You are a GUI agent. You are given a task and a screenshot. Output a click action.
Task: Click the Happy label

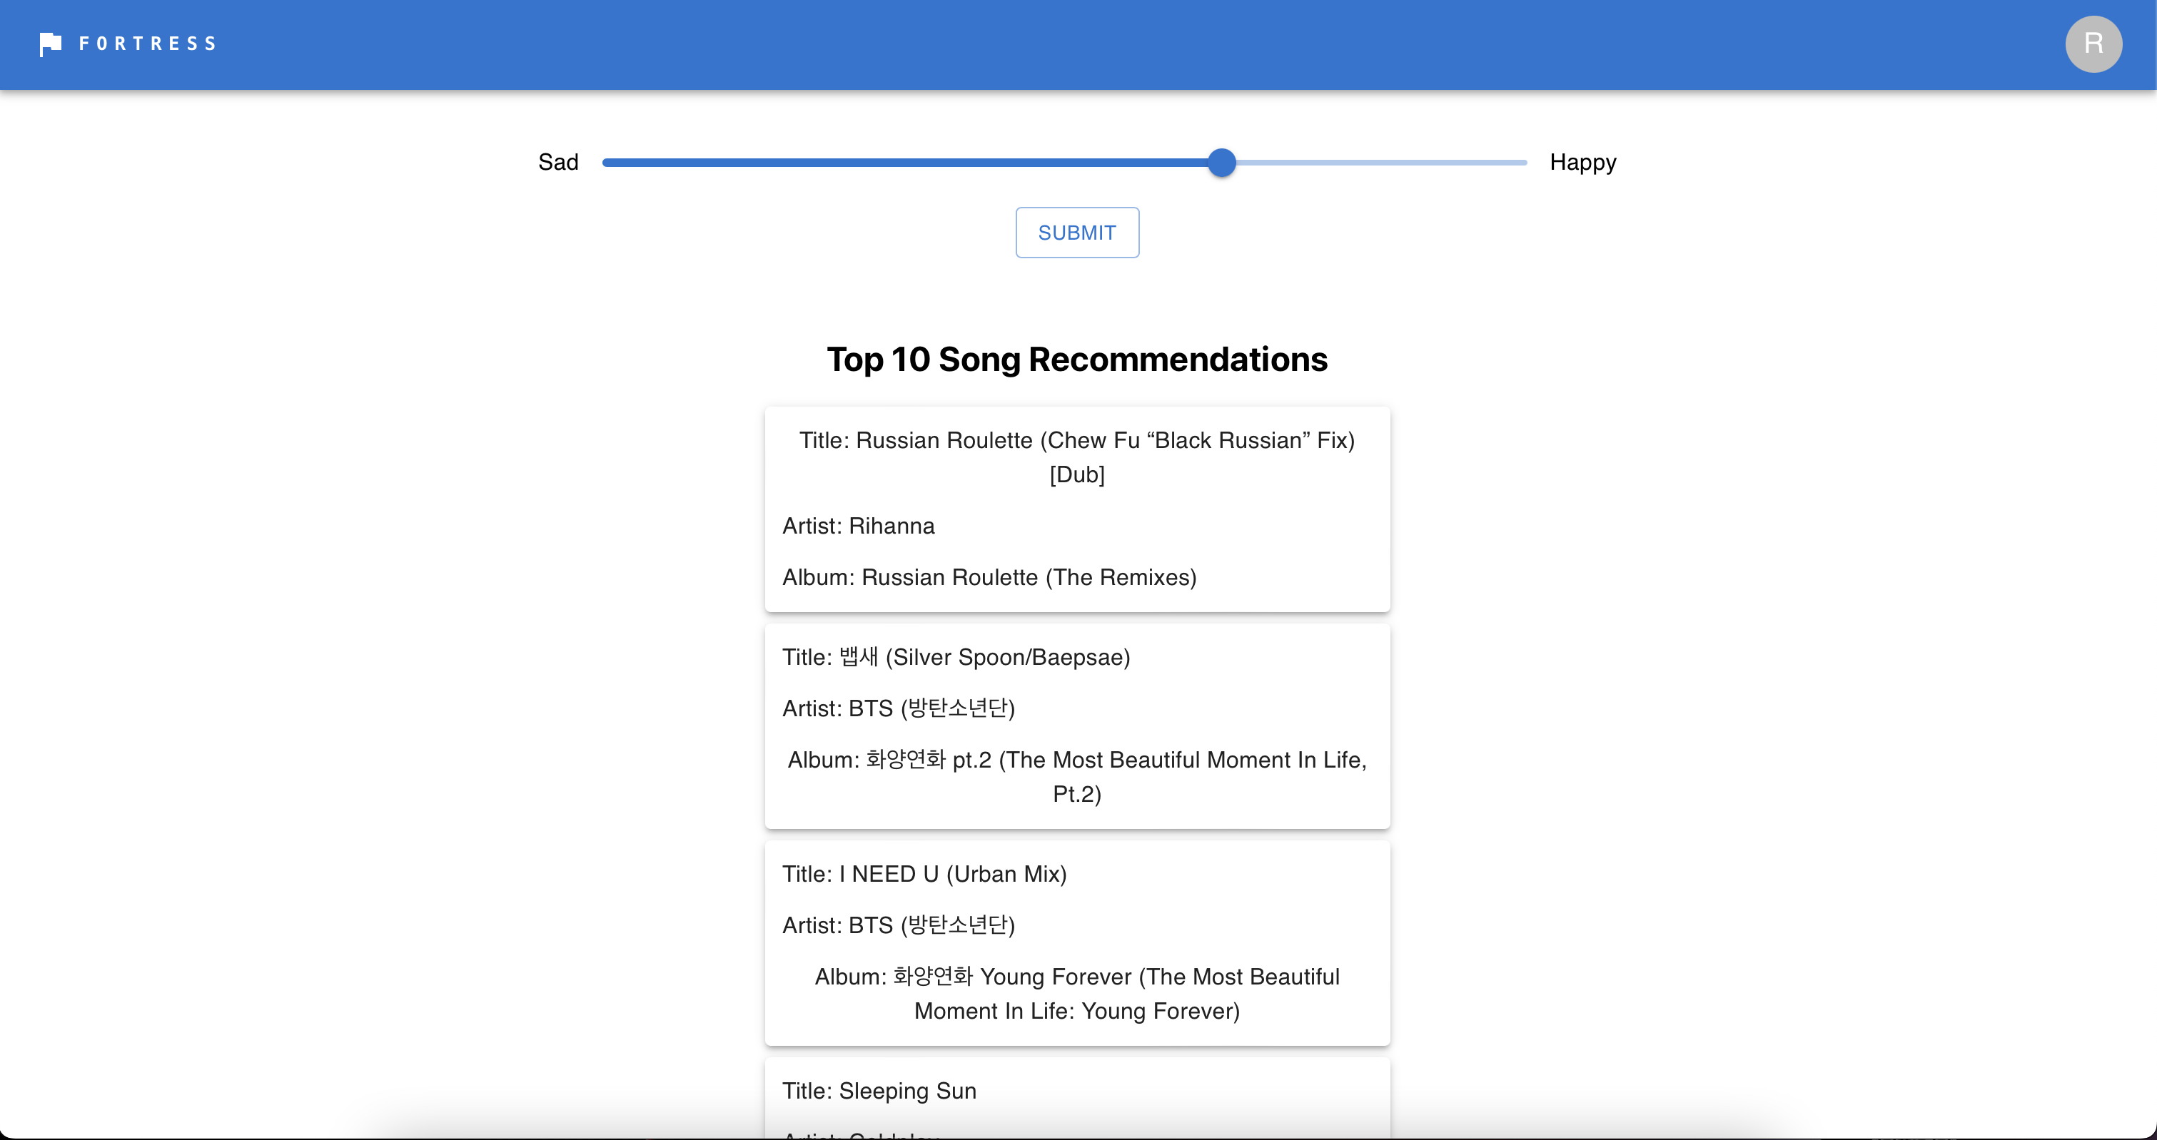(x=1582, y=163)
